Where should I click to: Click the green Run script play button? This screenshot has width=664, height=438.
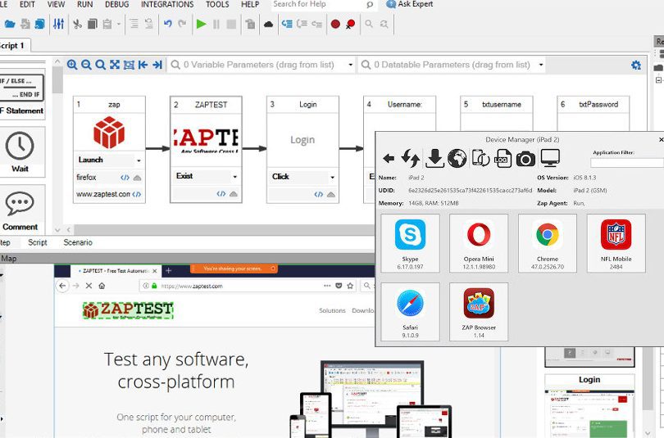pyautogui.click(x=201, y=25)
